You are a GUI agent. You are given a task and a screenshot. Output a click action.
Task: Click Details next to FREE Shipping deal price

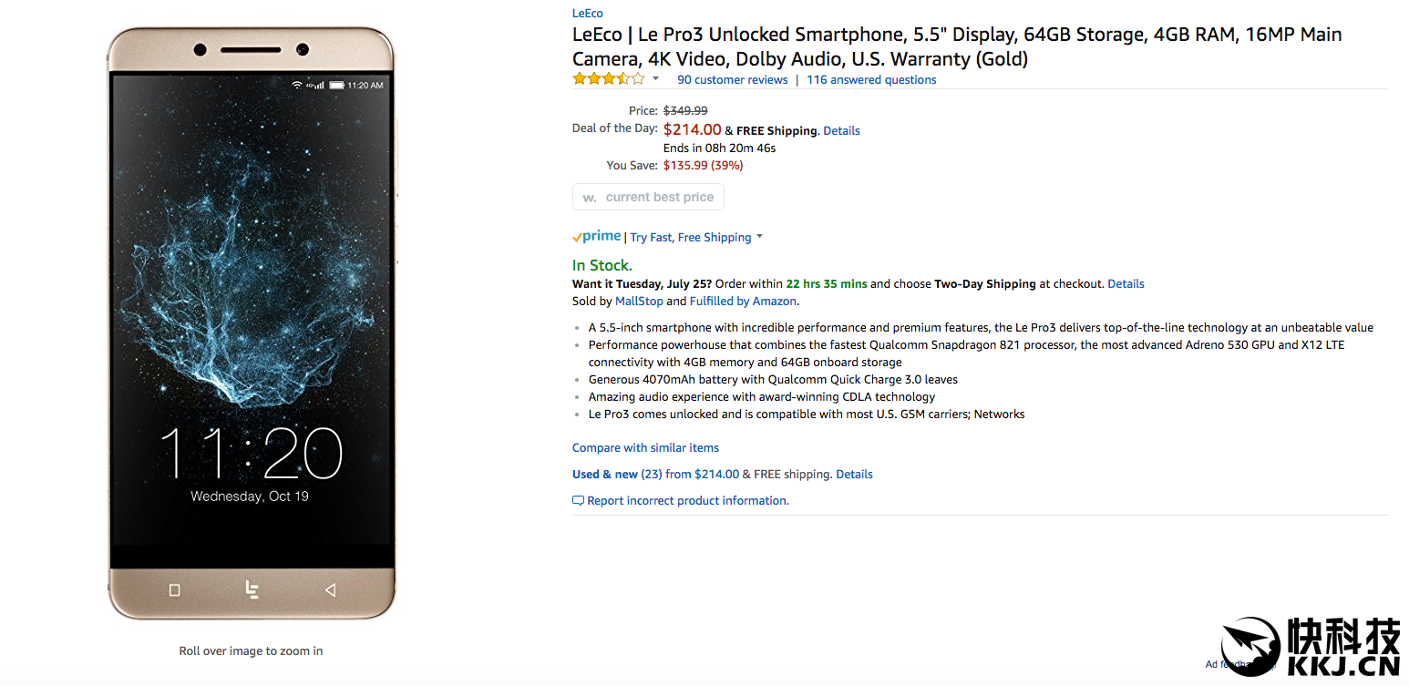click(841, 131)
